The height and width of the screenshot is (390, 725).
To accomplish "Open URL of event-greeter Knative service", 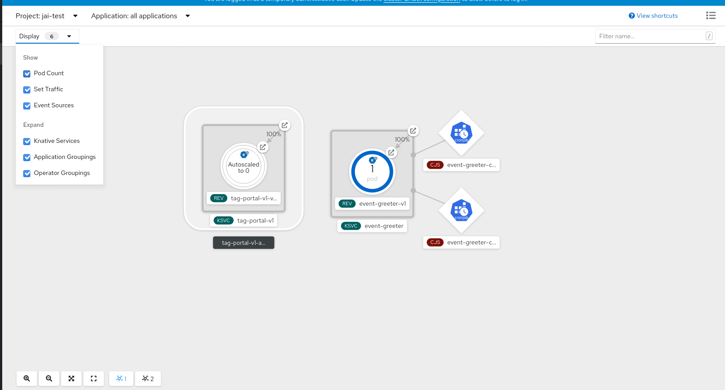I will pyautogui.click(x=413, y=130).
